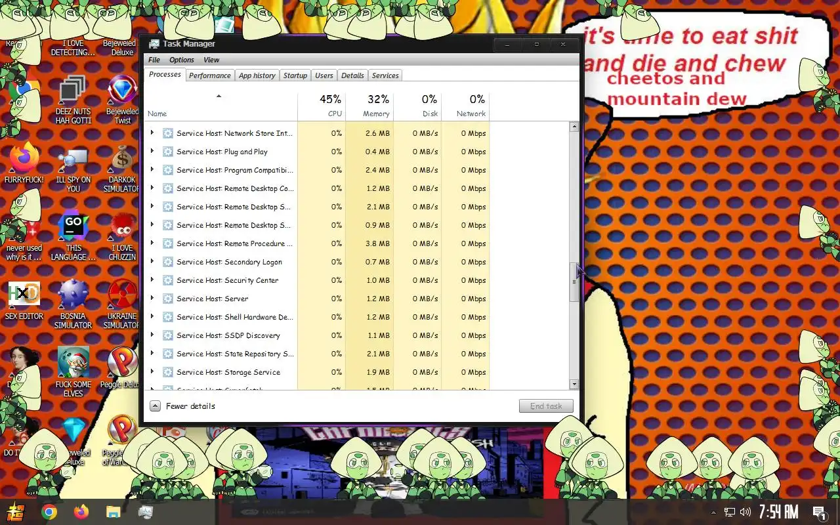Viewport: 840px width, 525px height.
Task: Expand Service Host: Storage Service row
Action: tap(152, 371)
